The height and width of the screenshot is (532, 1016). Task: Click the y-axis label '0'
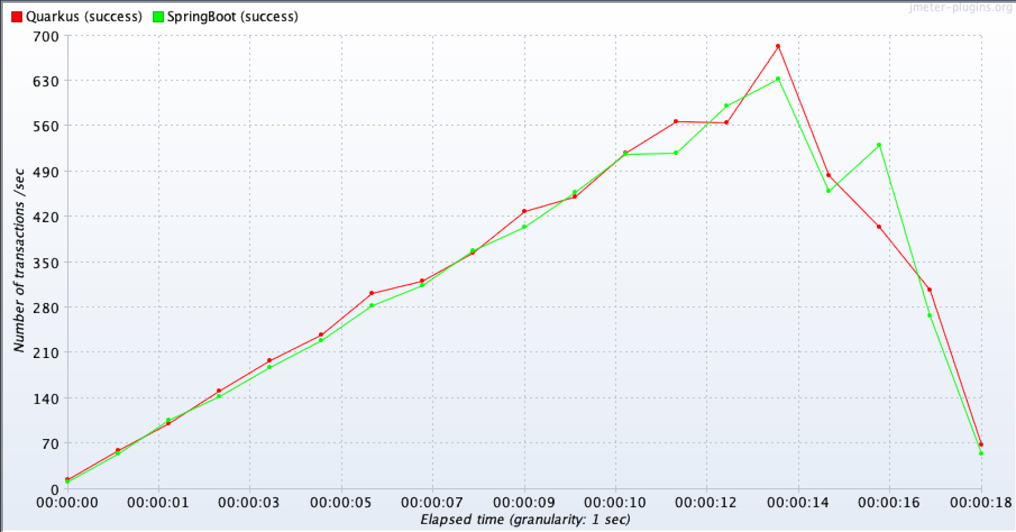(55, 489)
